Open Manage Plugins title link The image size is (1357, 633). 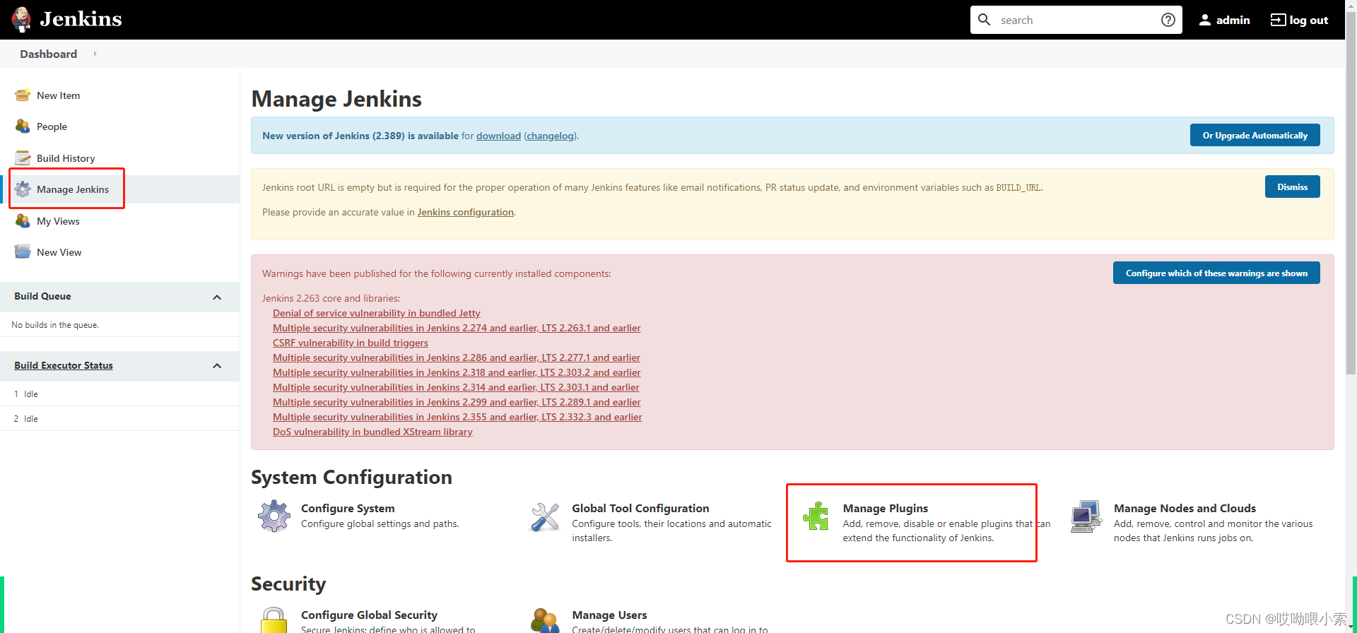[886, 508]
